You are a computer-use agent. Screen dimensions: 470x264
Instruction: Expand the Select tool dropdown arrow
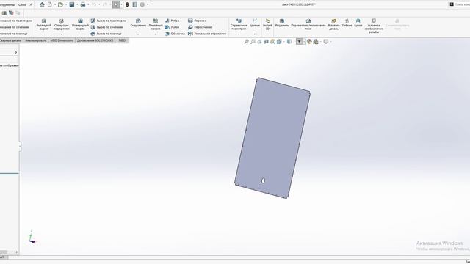(121, 4)
